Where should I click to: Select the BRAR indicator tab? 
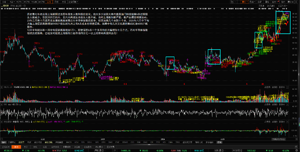(x=125, y=142)
